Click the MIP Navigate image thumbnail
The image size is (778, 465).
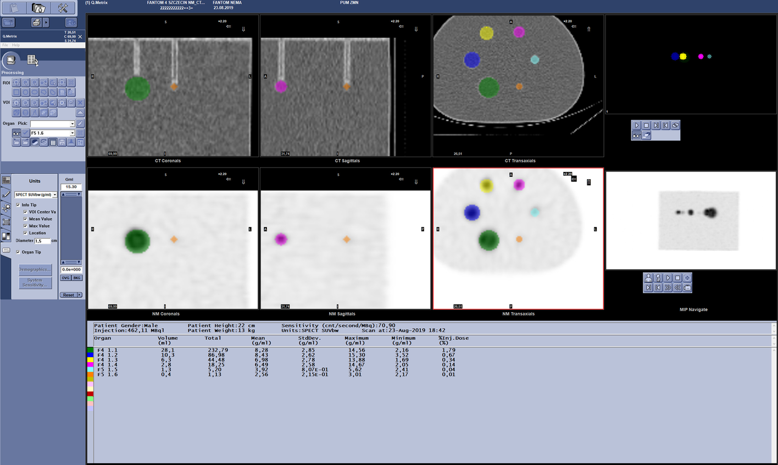(x=691, y=220)
